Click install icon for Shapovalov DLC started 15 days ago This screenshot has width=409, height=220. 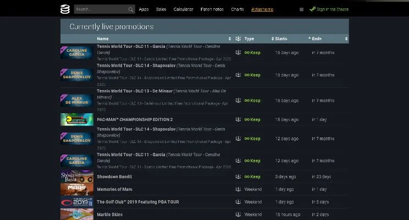pyautogui.click(x=238, y=75)
